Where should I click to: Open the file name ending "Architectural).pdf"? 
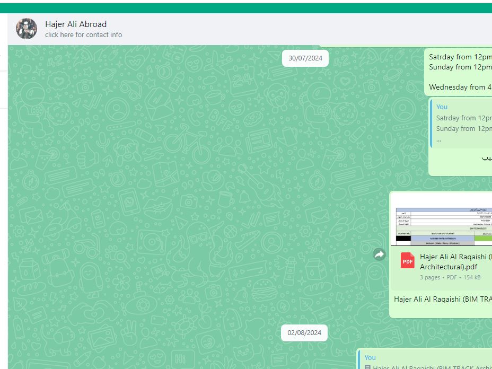point(456,262)
